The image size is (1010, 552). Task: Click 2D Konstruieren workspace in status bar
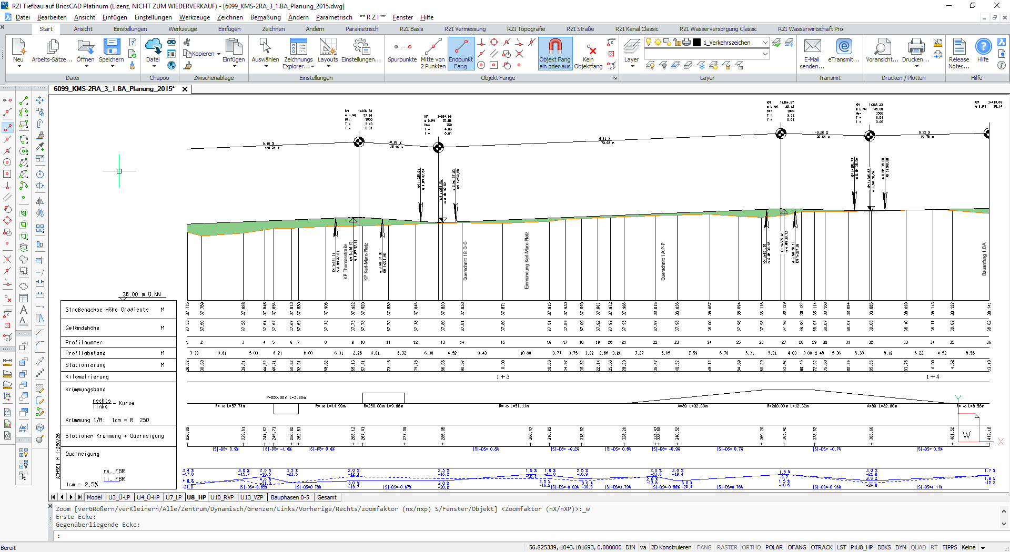[671, 547]
